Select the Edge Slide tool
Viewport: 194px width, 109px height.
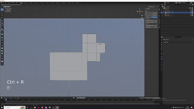2,56
